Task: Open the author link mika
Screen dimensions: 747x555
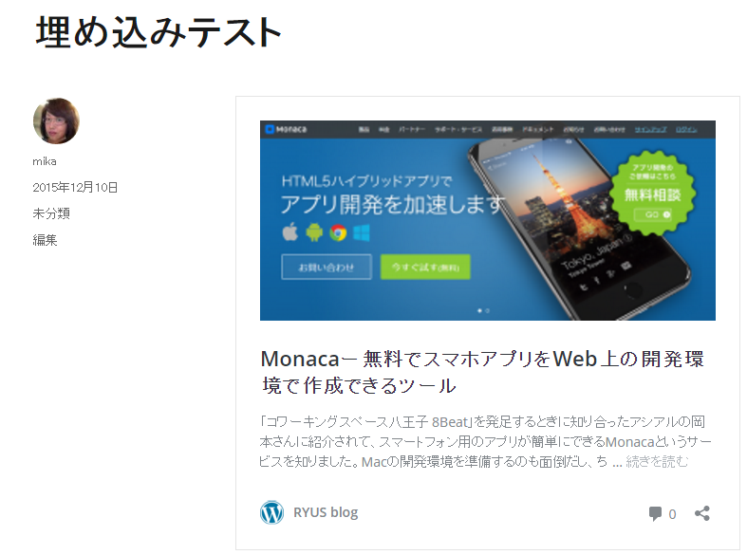Action: click(x=45, y=161)
